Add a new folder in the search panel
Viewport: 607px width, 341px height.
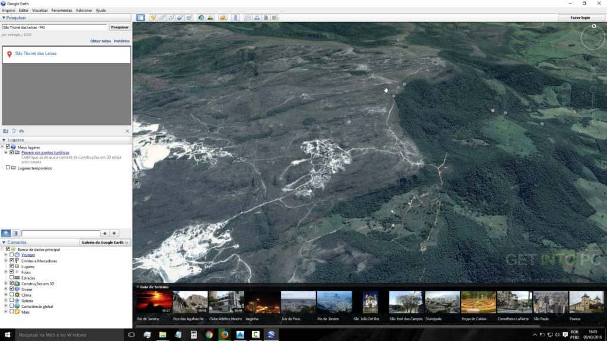[x=5, y=131]
